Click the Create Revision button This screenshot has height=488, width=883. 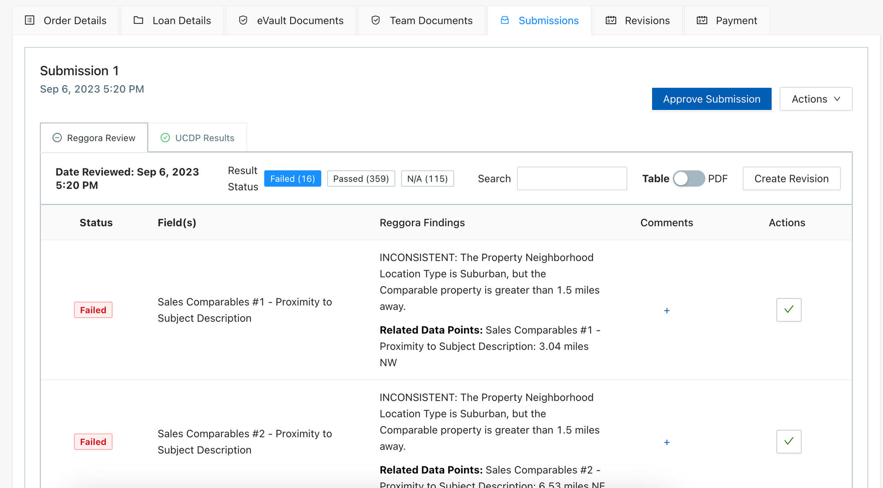(791, 178)
